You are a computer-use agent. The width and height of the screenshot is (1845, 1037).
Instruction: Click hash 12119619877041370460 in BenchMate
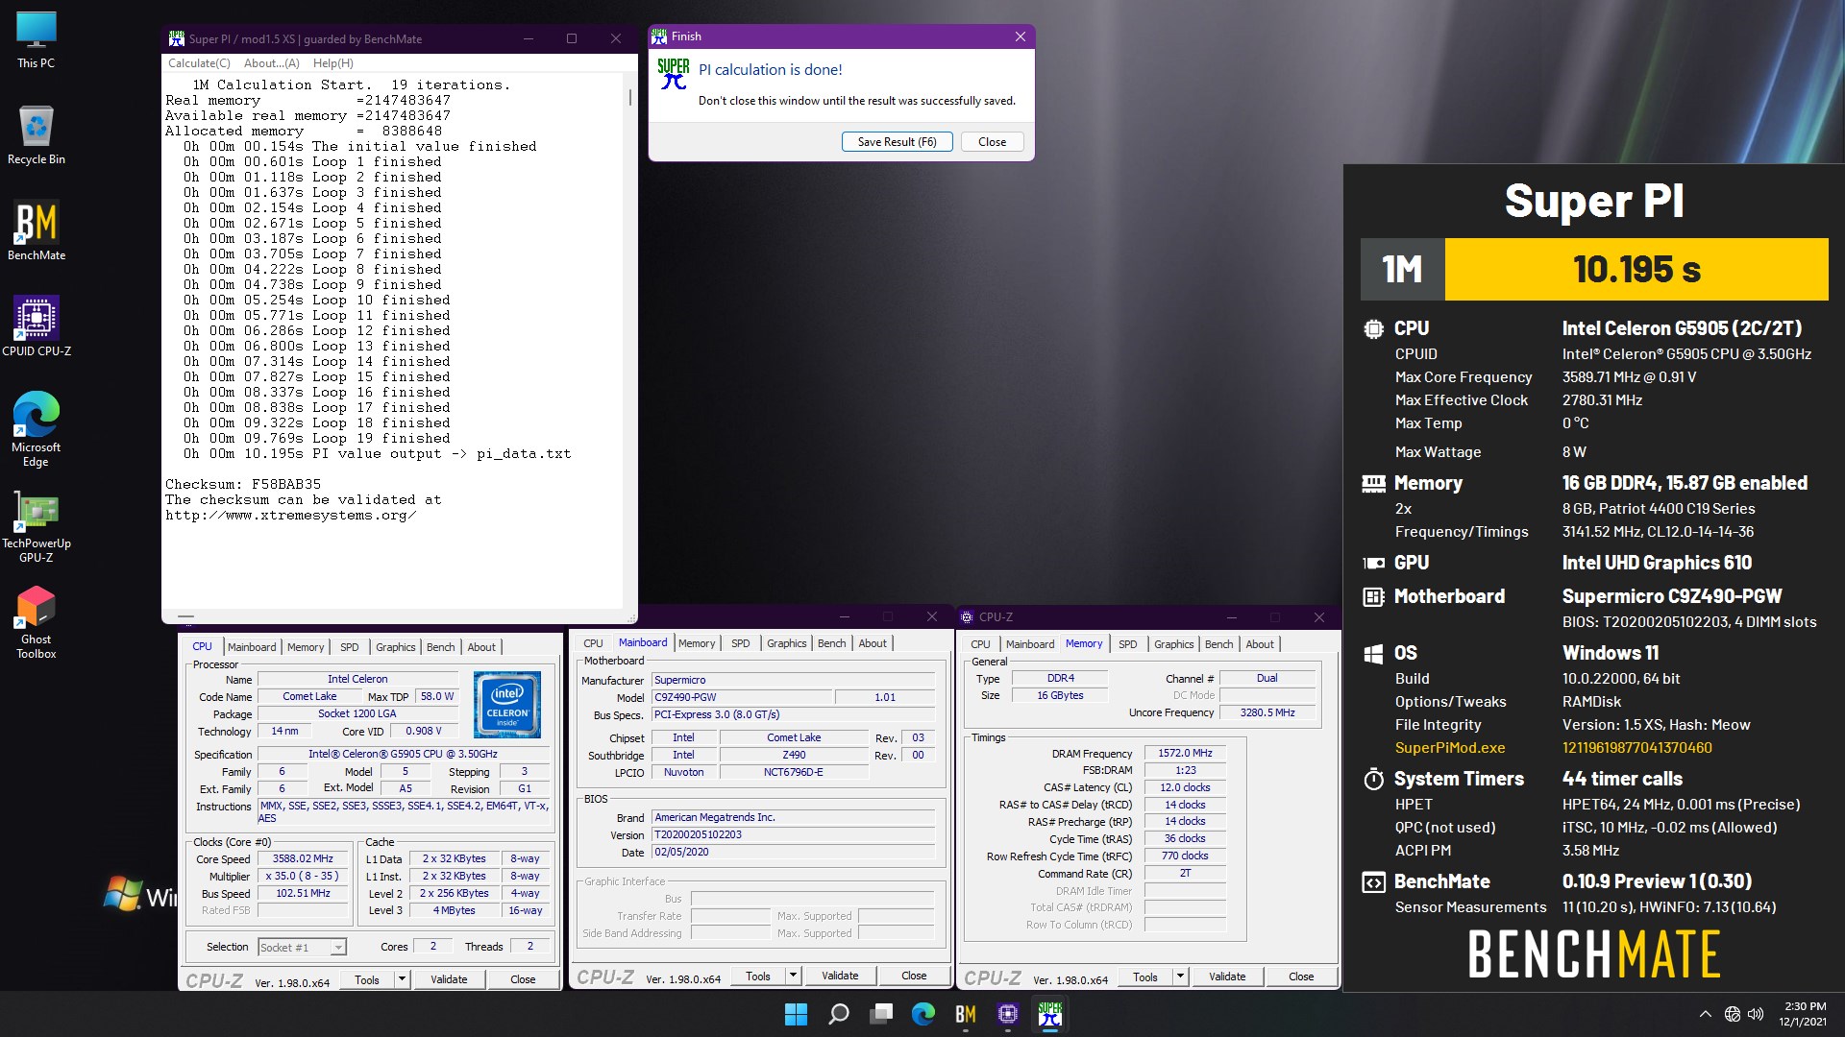(1636, 747)
